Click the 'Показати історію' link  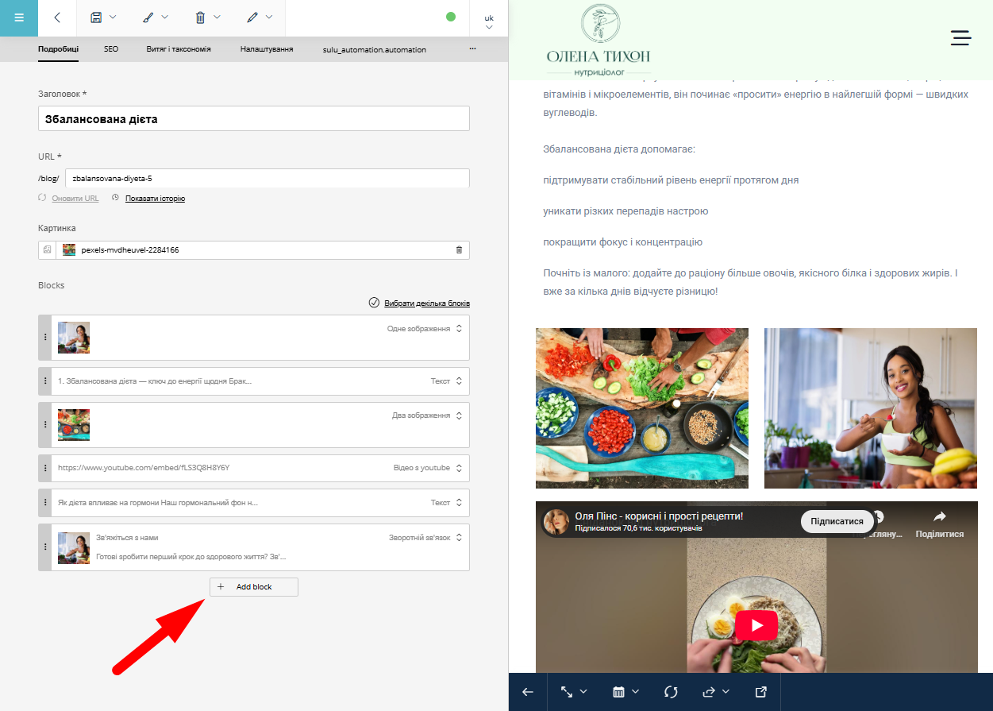[155, 199]
